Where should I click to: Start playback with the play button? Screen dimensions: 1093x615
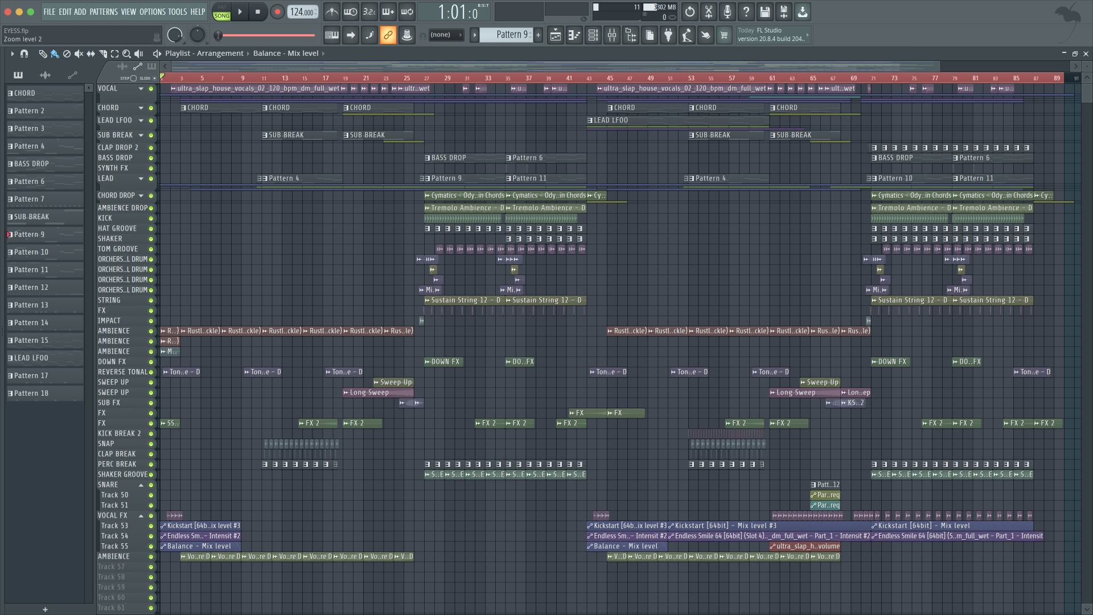[240, 12]
